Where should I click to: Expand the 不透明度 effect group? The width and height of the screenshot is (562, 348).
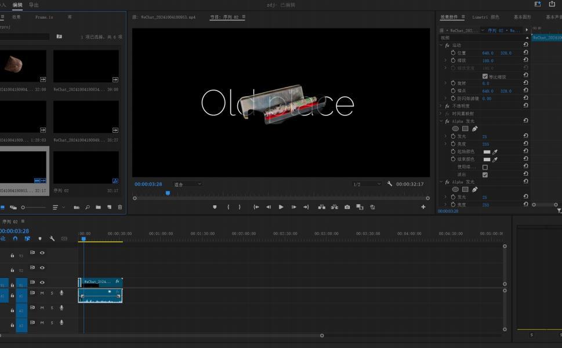tap(441, 106)
